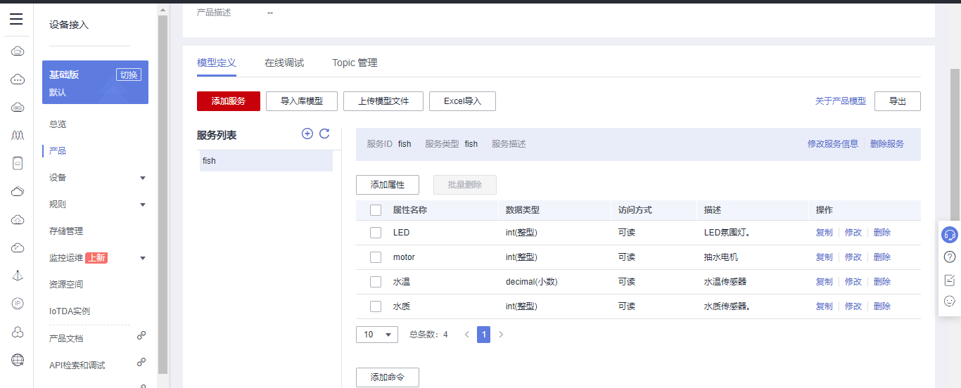The width and height of the screenshot is (961, 388).
Task: Open the feedback note icon
Action: pos(949,280)
